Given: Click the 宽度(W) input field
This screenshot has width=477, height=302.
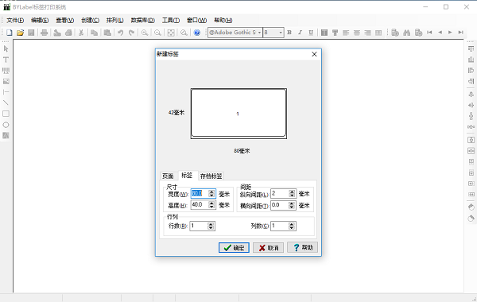Looking at the screenshot, I should (200, 193).
